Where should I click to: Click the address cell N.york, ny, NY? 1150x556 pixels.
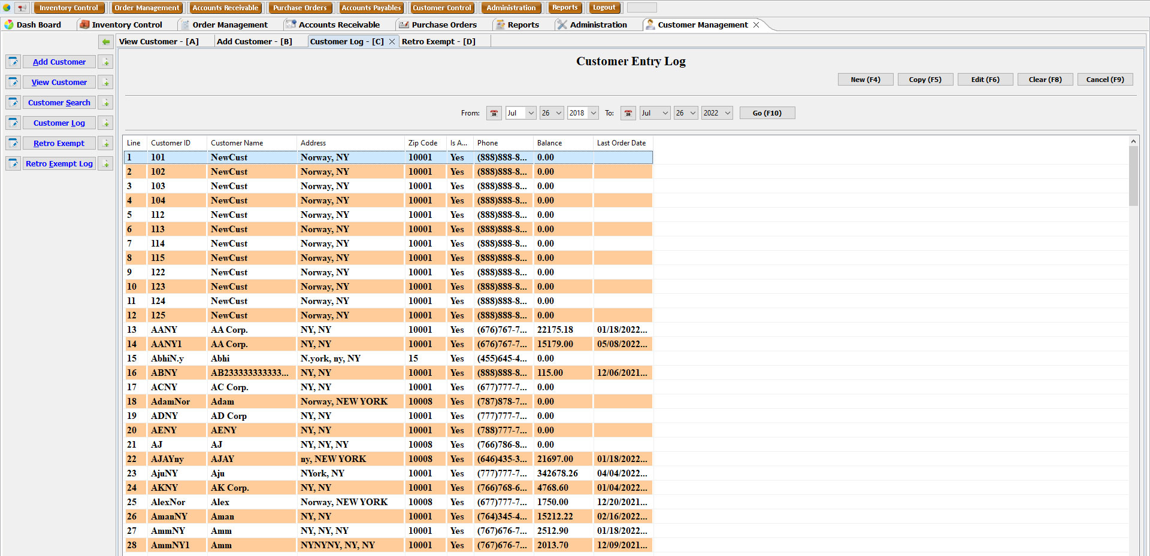point(351,358)
